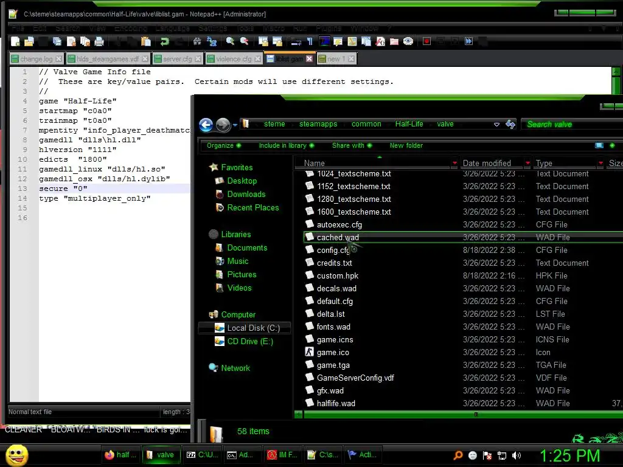
Task: Switch to the violence.cfg tab
Action: (x=234, y=59)
